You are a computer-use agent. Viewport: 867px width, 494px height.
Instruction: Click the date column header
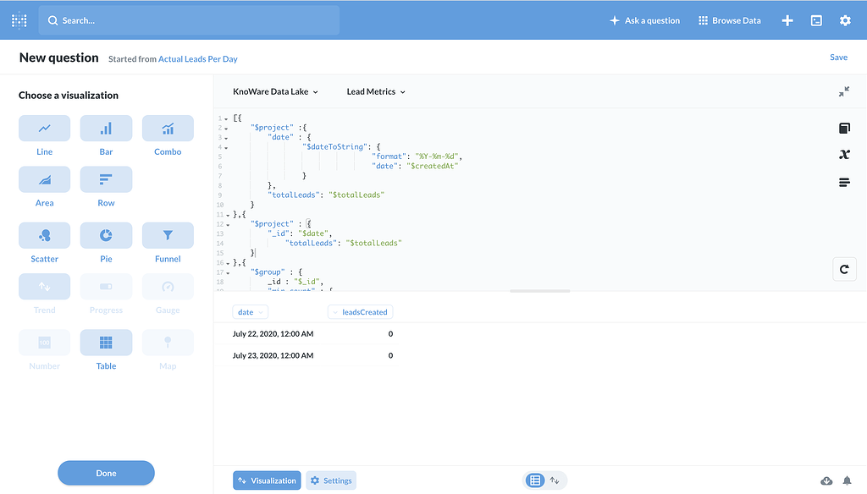(250, 312)
